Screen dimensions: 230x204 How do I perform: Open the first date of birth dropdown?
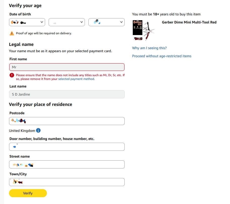click(x=27, y=22)
